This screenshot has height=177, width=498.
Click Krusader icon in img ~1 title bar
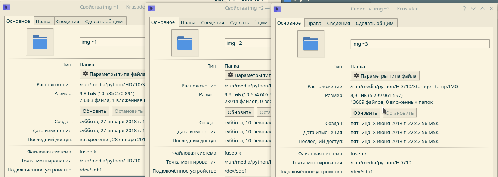click(x=6, y=7)
